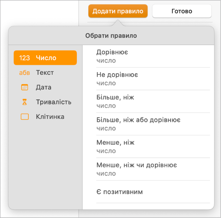Click the абв icon next to Текст

click(24, 73)
